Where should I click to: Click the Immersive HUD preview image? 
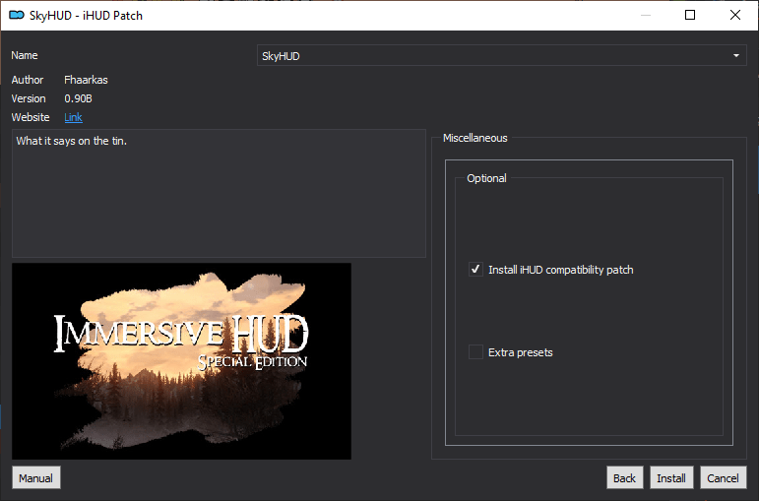click(x=181, y=361)
